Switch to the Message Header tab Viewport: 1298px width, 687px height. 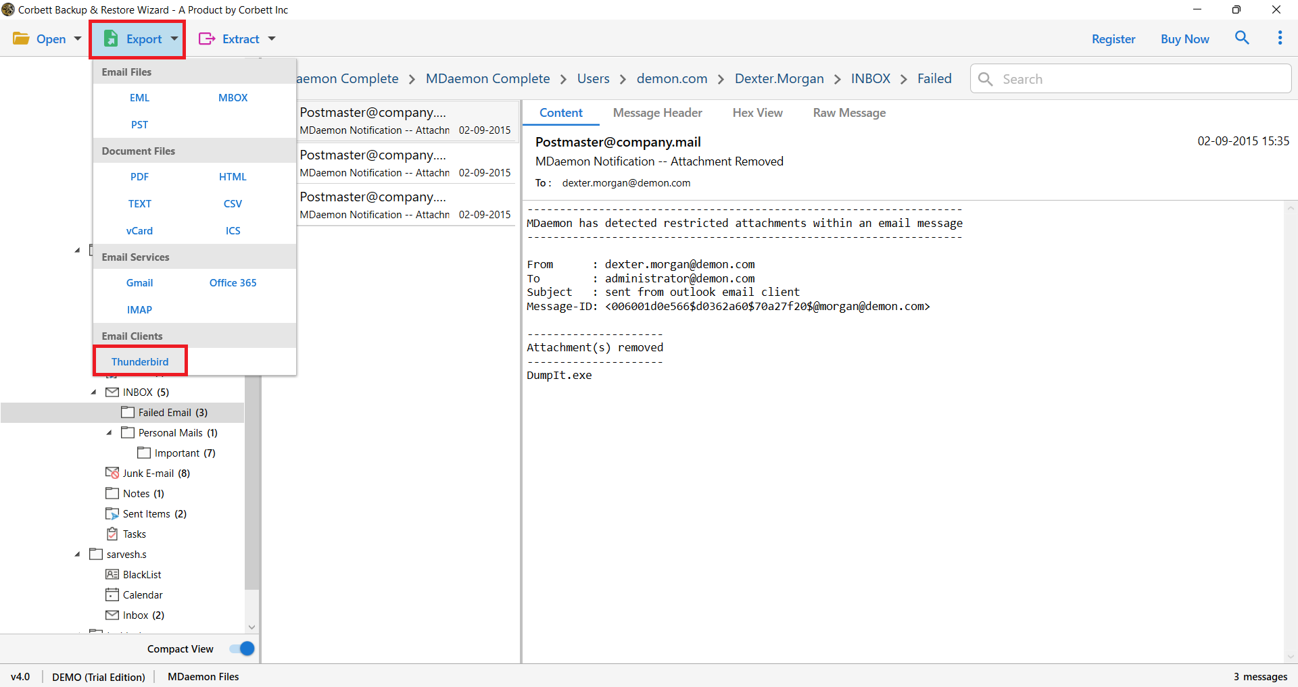click(x=657, y=113)
